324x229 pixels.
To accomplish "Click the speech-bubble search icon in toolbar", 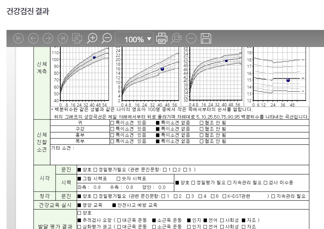I will tap(176, 38).
